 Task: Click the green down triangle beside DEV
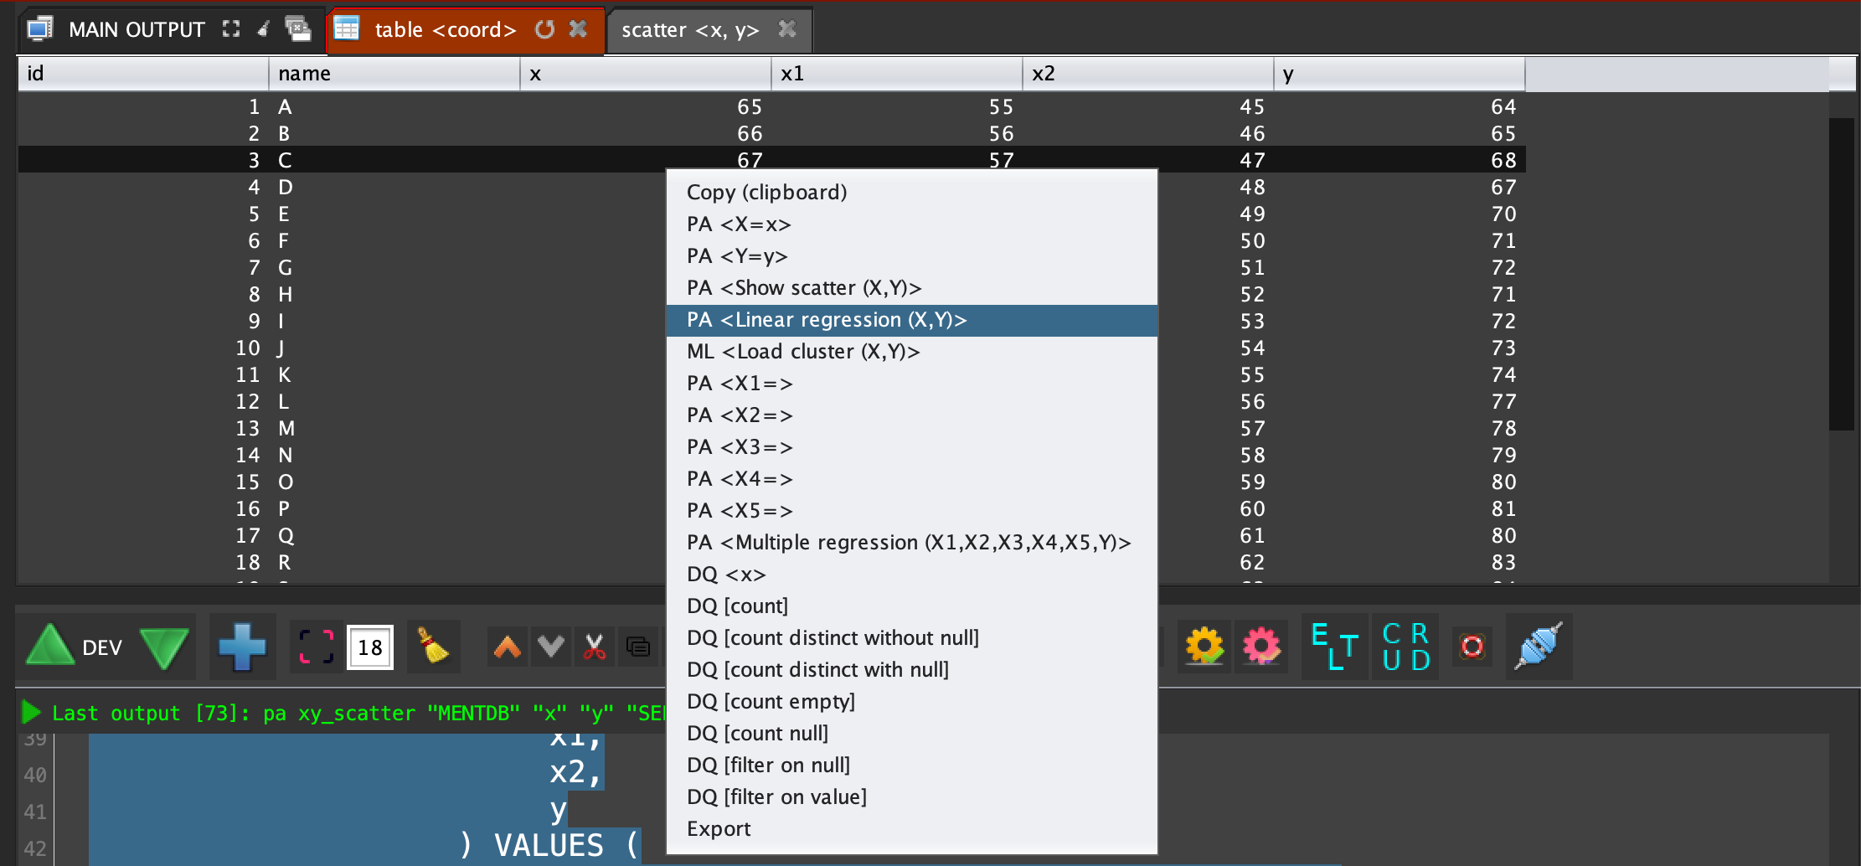click(164, 648)
